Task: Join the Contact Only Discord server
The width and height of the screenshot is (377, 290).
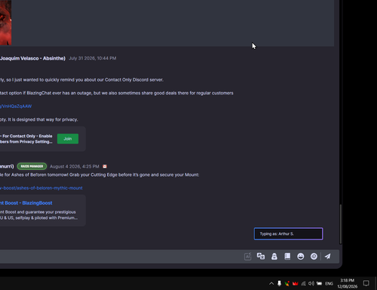Action: click(x=68, y=139)
